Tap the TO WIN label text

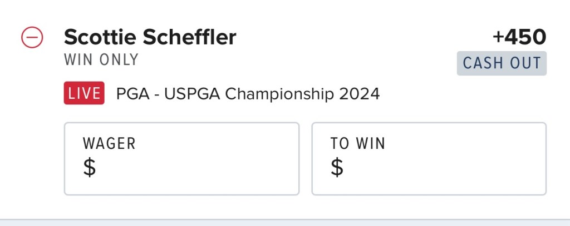coord(357,143)
